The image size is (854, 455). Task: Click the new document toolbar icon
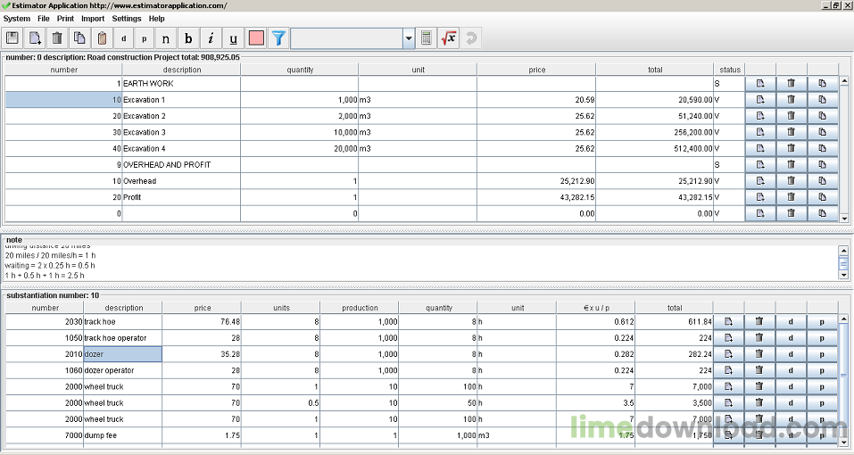coord(35,38)
